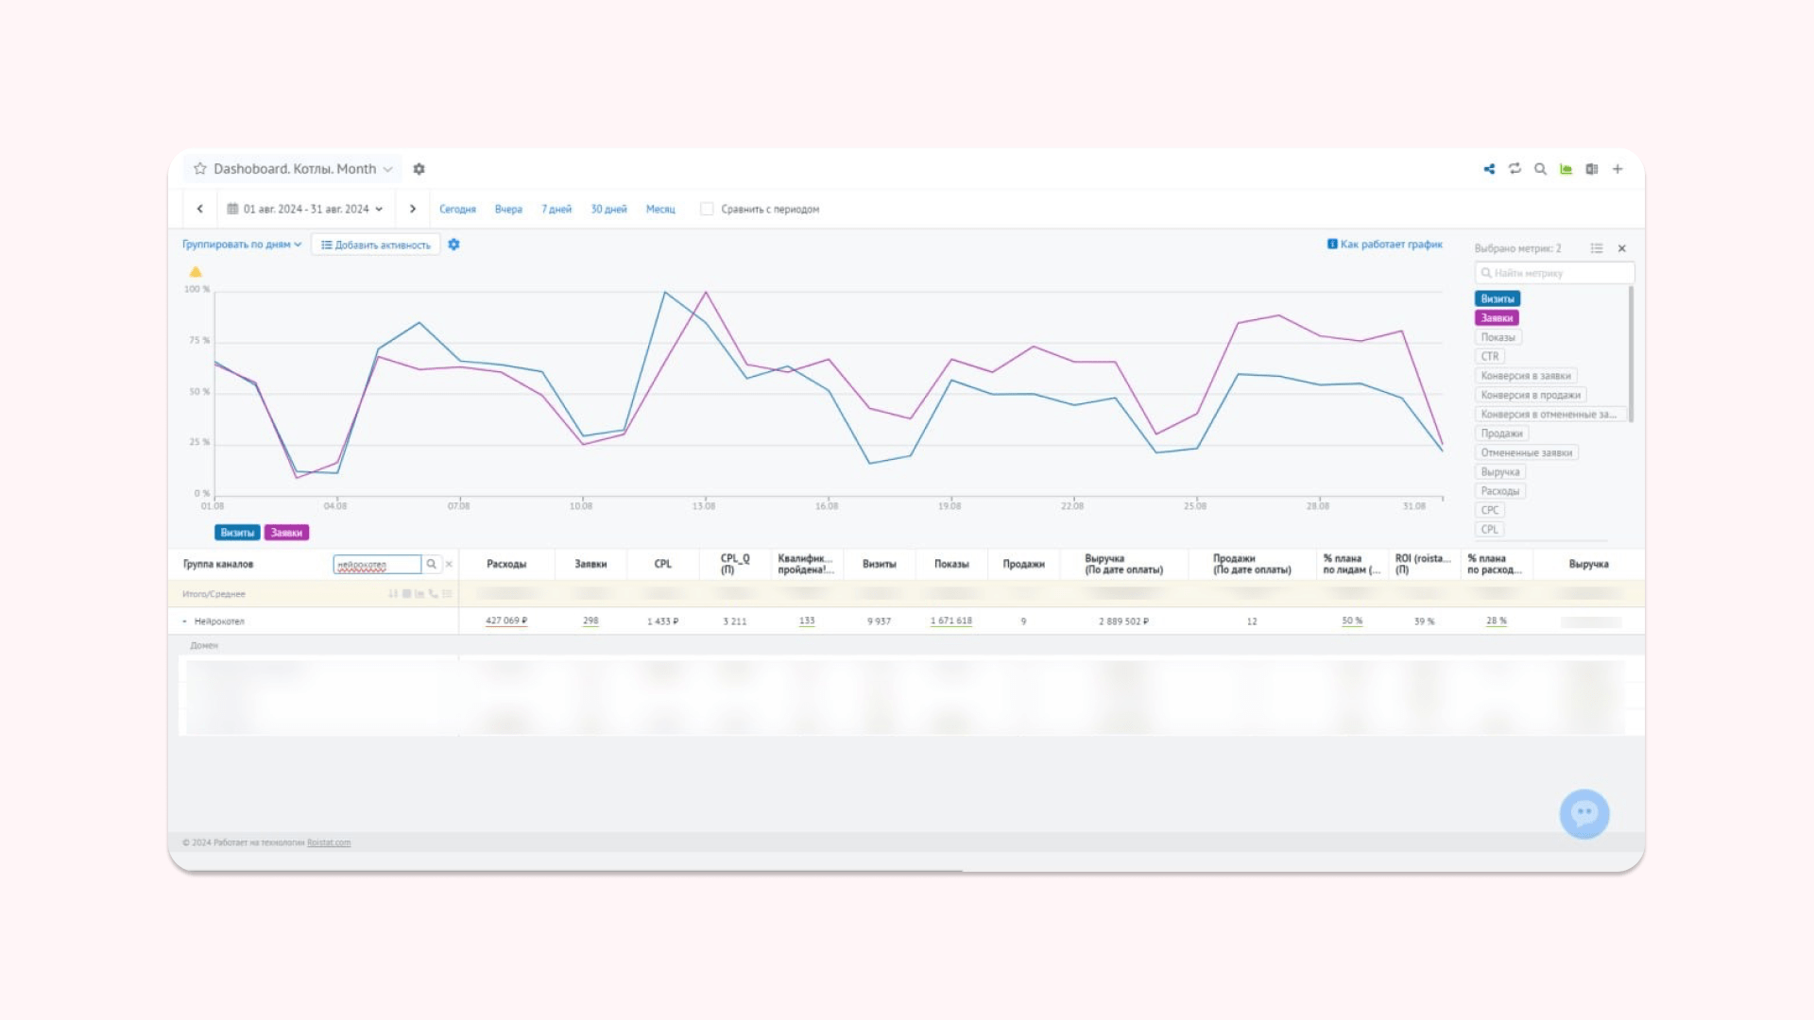
Task: Enable Сравнить с периодом checkbox
Action: (x=707, y=209)
